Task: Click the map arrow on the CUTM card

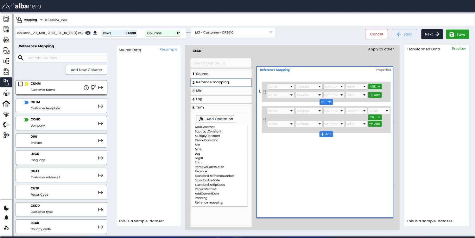Action: click(100, 106)
